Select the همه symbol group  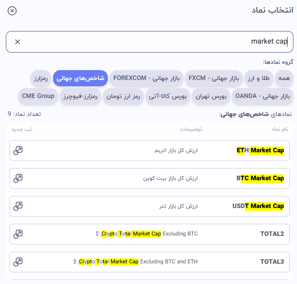[284, 78]
